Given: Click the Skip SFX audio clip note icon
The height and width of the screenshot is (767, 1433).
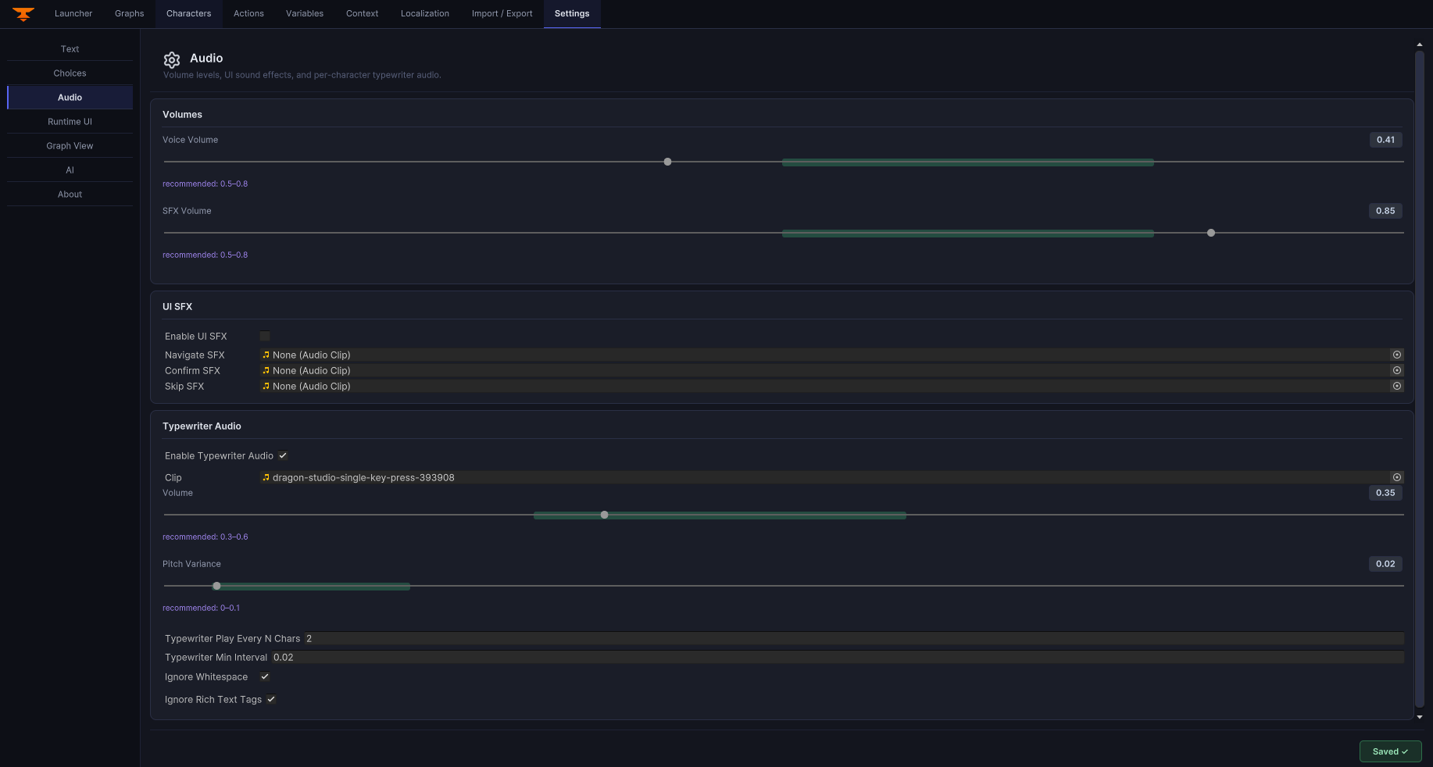Looking at the screenshot, I should tap(266, 386).
